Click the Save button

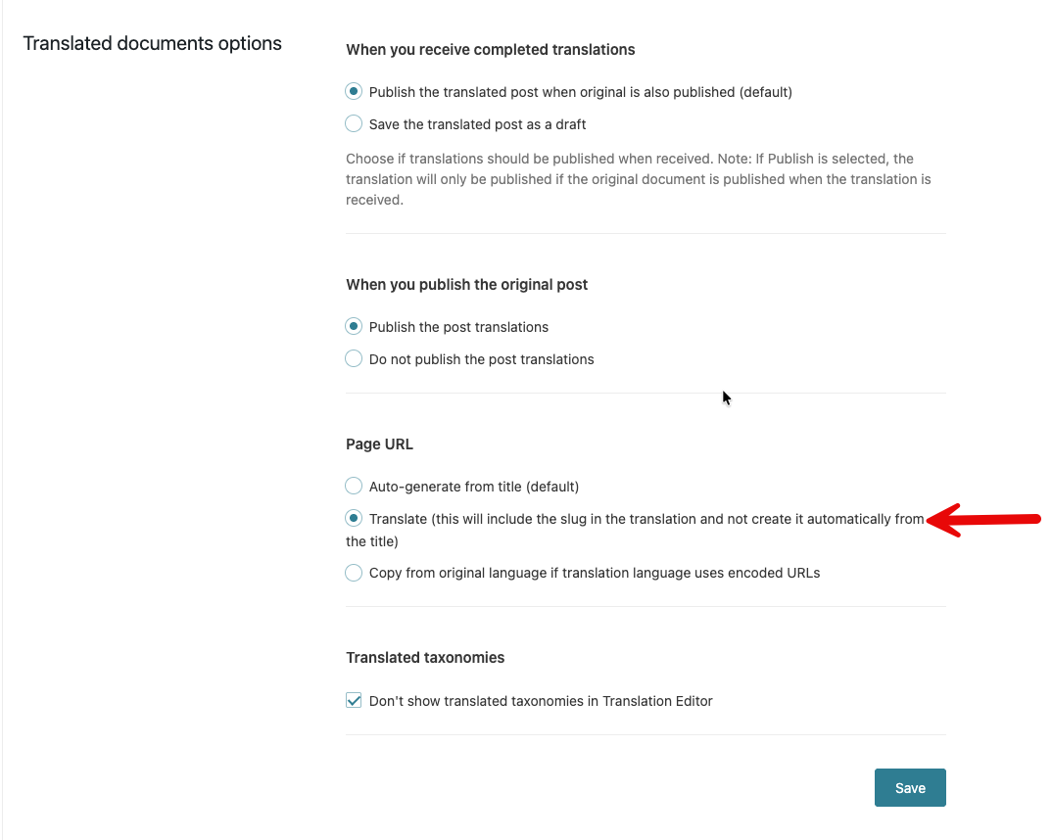[x=910, y=788]
